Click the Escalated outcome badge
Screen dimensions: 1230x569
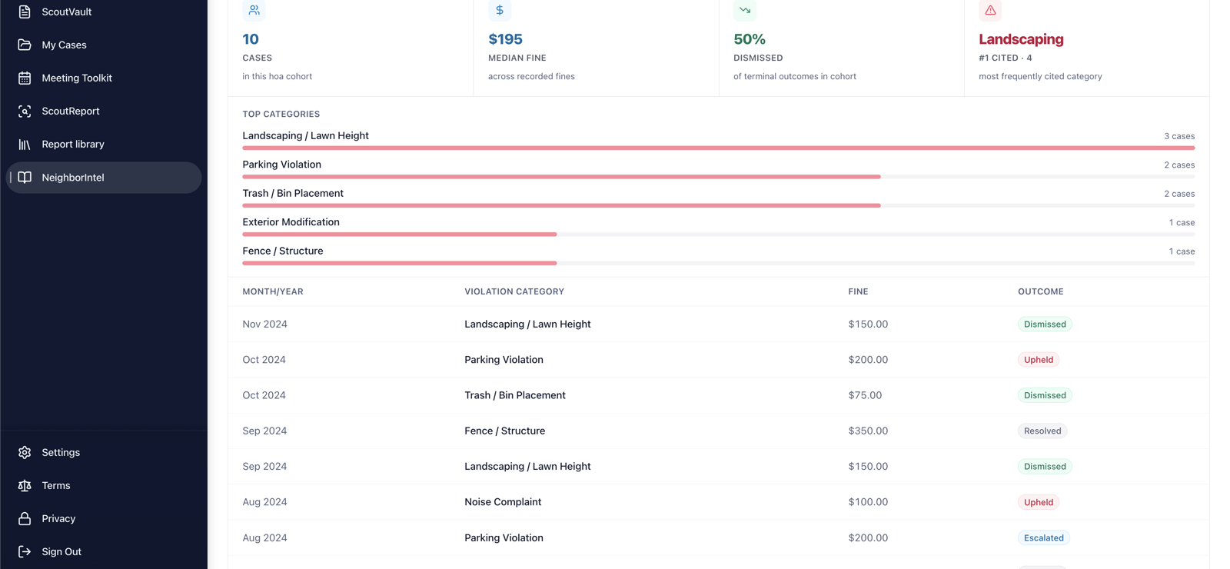[x=1043, y=537]
